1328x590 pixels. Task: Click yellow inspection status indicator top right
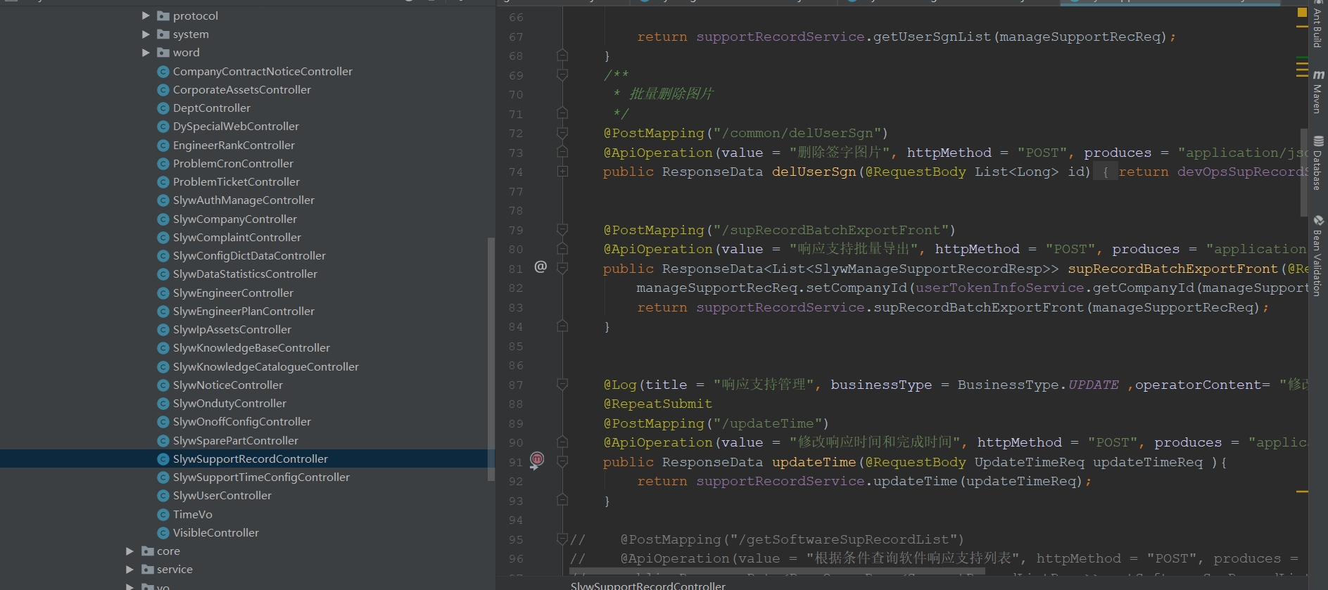[x=1302, y=13]
